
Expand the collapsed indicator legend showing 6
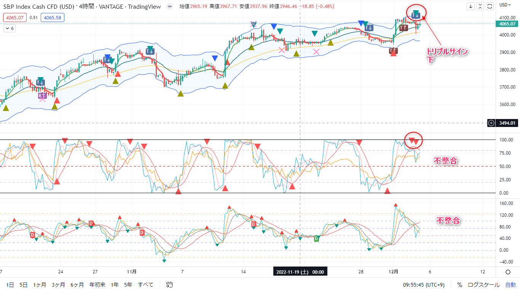[x=10, y=29]
